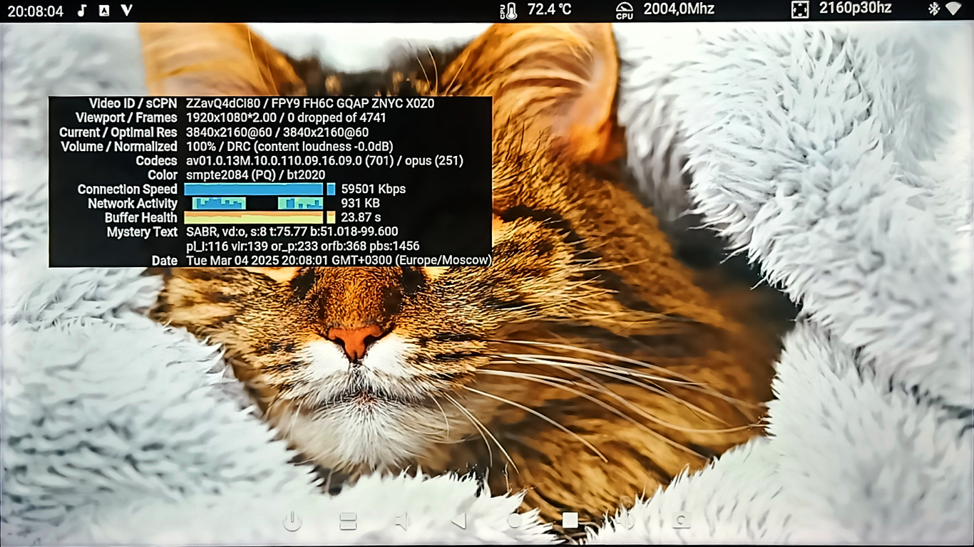Click the 'SABR, vd:o' mystery text line
Image resolution: width=974 pixels, height=547 pixels.
292,231
